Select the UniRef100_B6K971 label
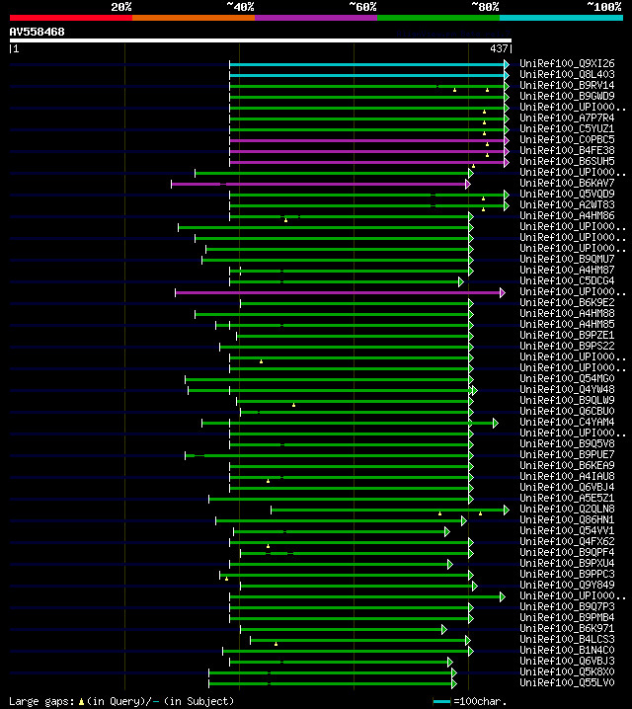This screenshot has width=632, height=709. click(x=567, y=628)
